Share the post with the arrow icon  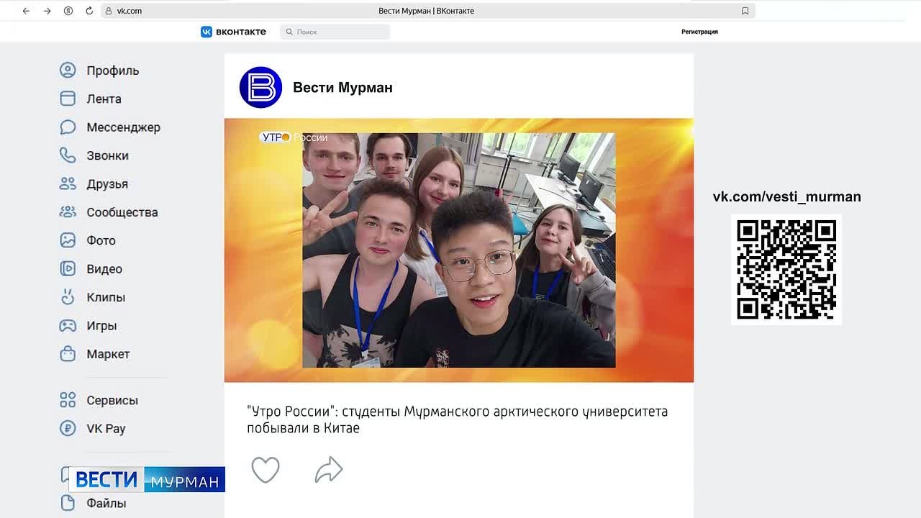point(329,470)
